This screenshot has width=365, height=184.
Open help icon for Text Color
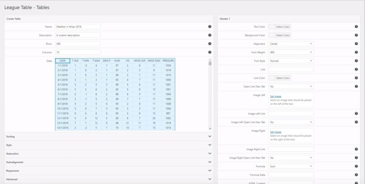[x=356, y=27]
